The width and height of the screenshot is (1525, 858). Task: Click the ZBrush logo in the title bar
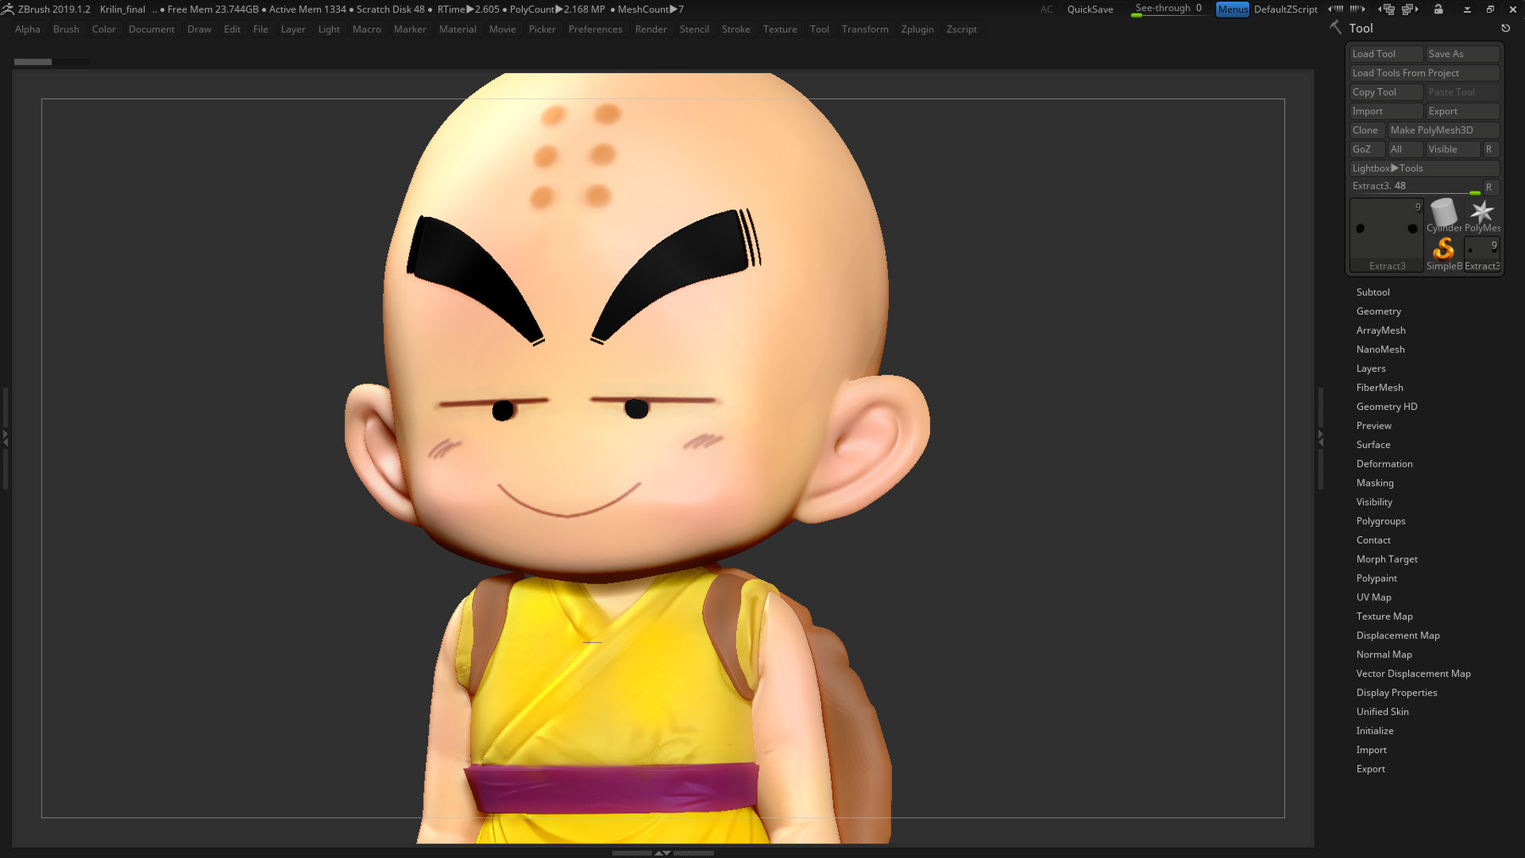pyautogui.click(x=8, y=8)
